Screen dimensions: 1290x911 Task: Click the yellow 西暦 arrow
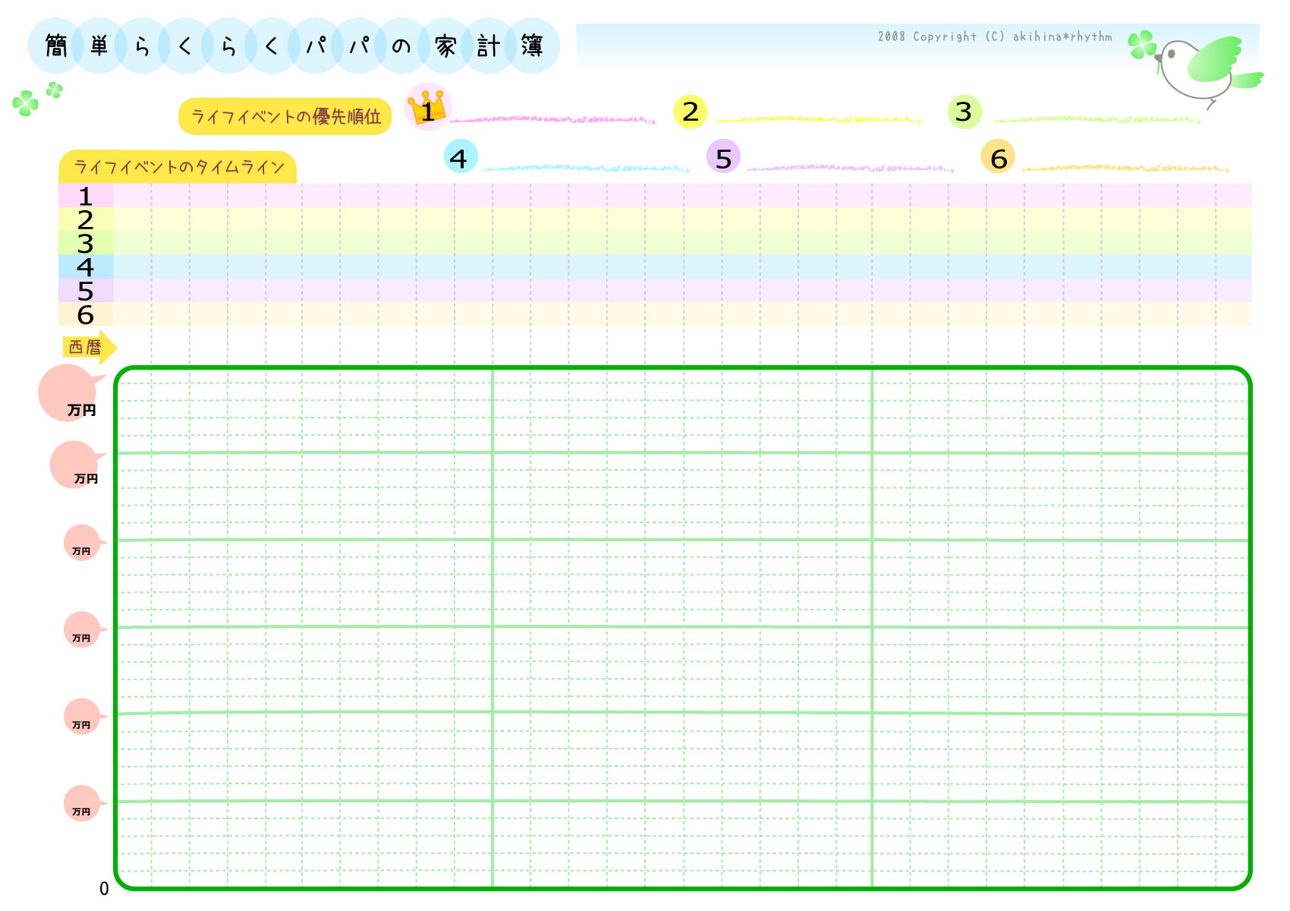point(90,348)
